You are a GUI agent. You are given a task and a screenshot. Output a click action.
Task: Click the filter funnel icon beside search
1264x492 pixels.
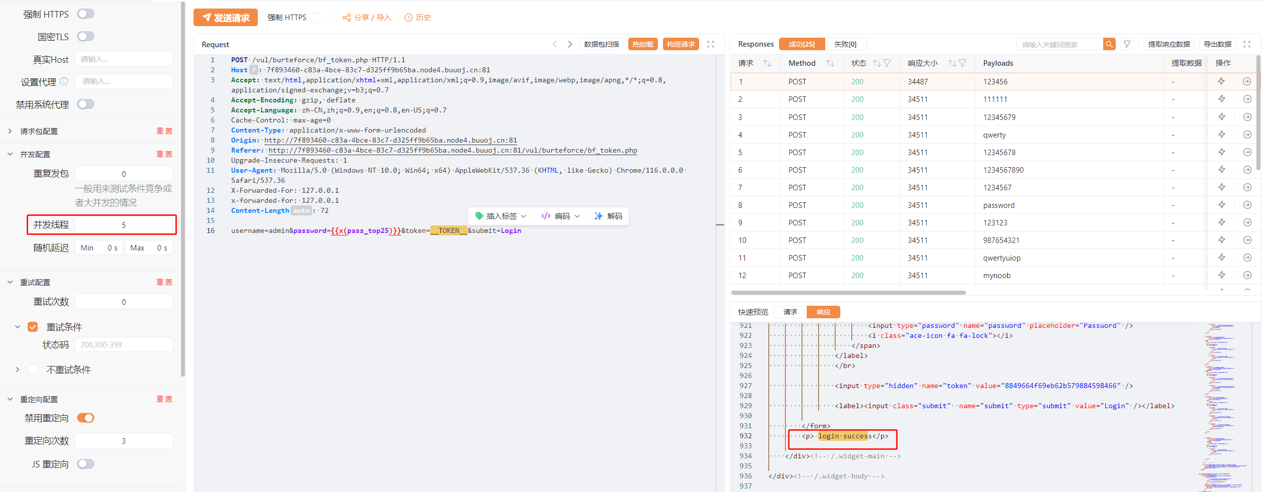tap(1127, 44)
